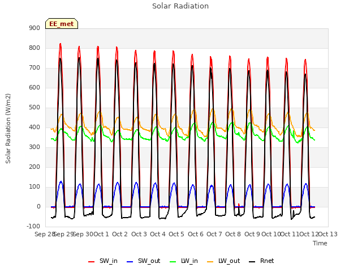Toggle the Rnet legend entry

click(261, 261)
